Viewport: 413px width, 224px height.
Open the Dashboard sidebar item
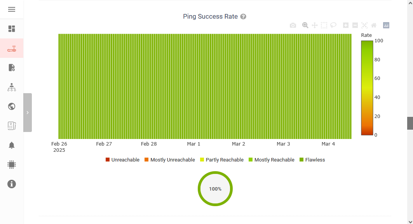tap(12, 29)
